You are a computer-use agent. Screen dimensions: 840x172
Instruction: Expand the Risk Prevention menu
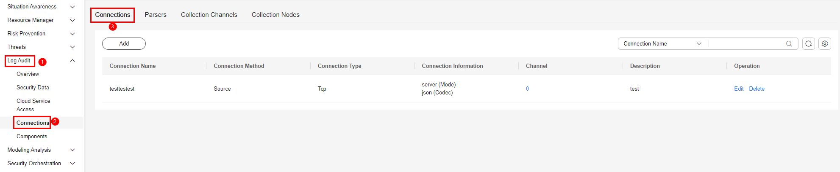(x=72, y=34)
